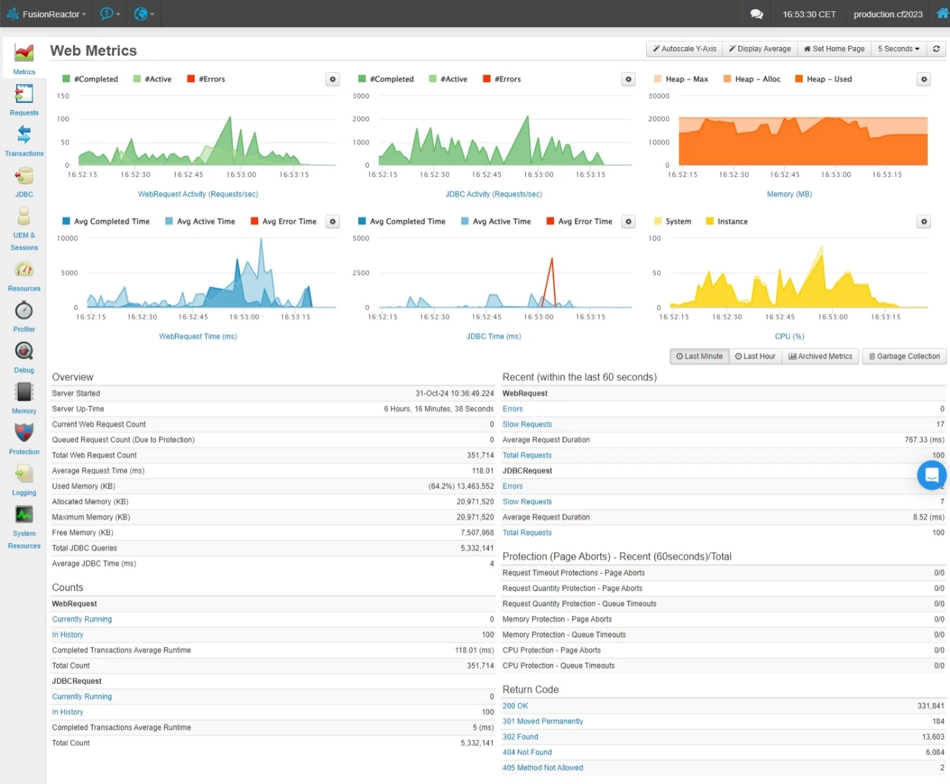The width and height of the screenshot is (950, 784).
Task: Open the floating chat widget button
Action: 931,475
